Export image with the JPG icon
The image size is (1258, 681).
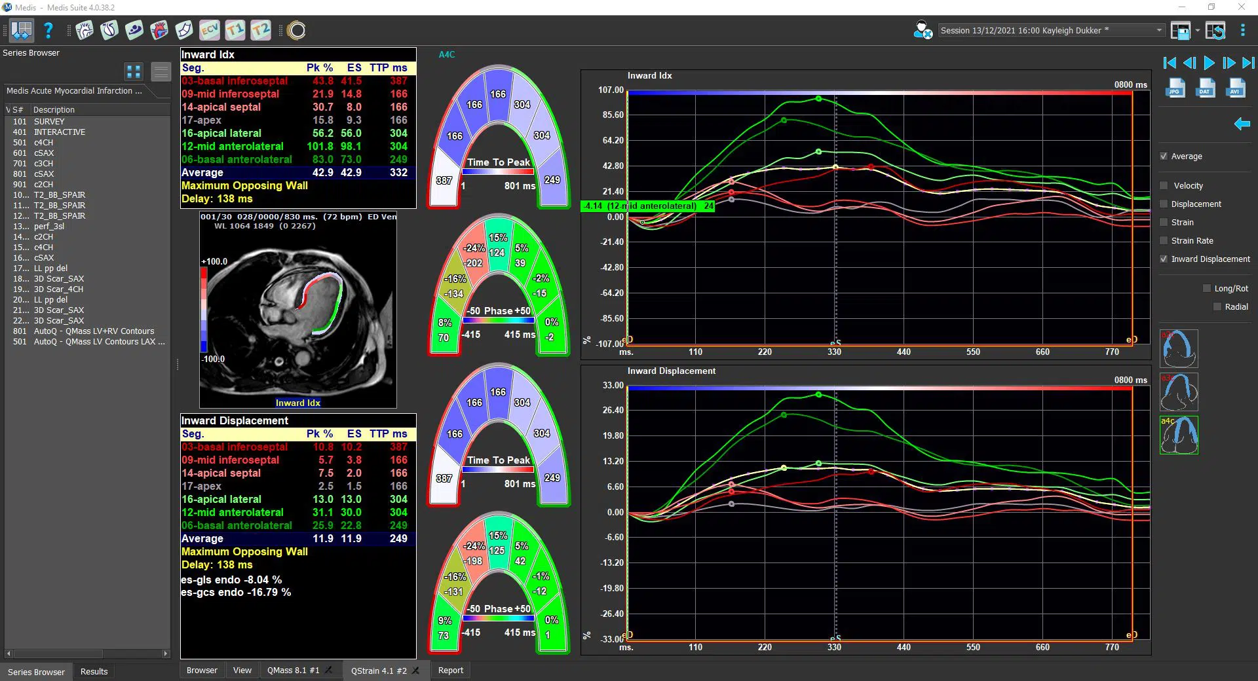1175,88
